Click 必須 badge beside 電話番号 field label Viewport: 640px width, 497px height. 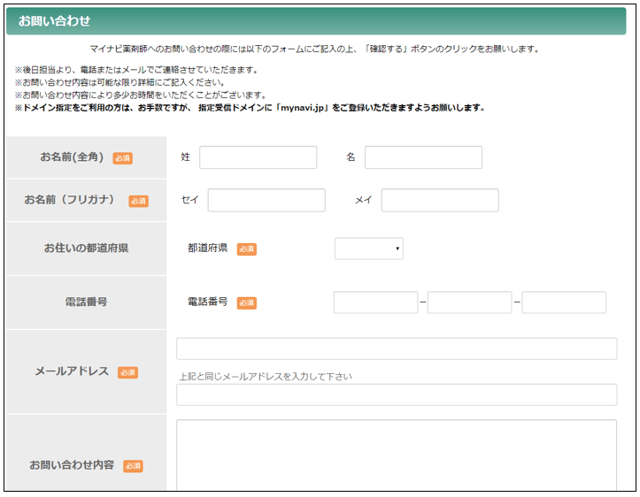(x=247, y=302)
